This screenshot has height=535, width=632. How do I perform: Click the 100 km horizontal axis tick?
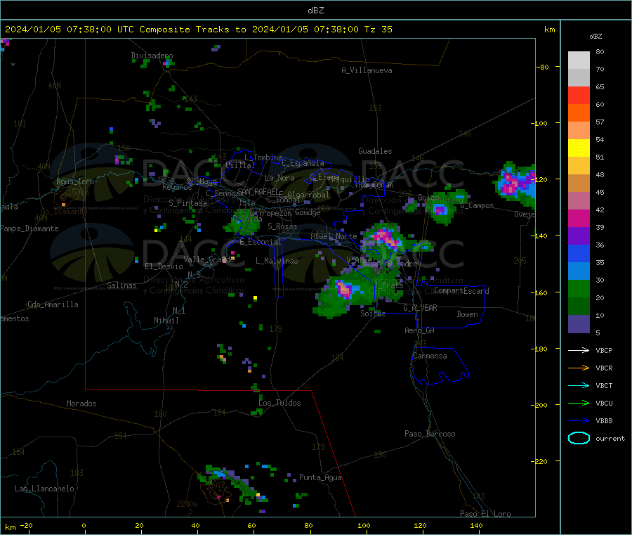pos(364,526)
